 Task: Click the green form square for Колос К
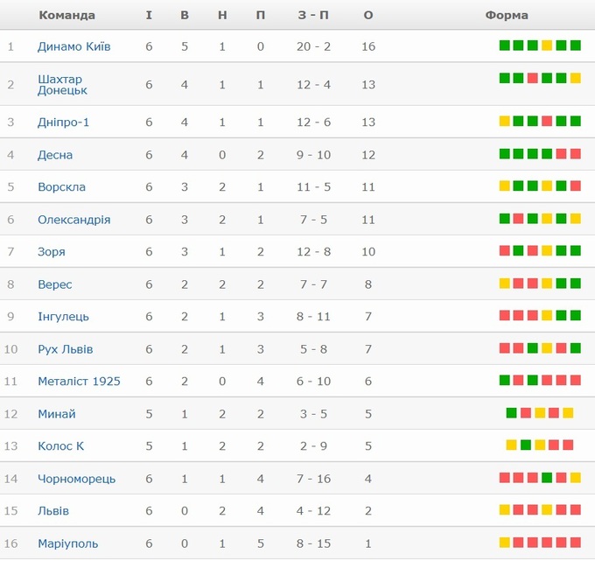pyautogui.click(x=526, y=445)
